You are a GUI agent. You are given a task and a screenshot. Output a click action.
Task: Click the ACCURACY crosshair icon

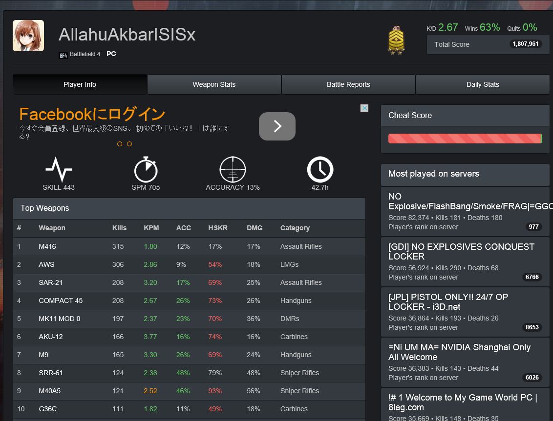click(x=233, y=169)
